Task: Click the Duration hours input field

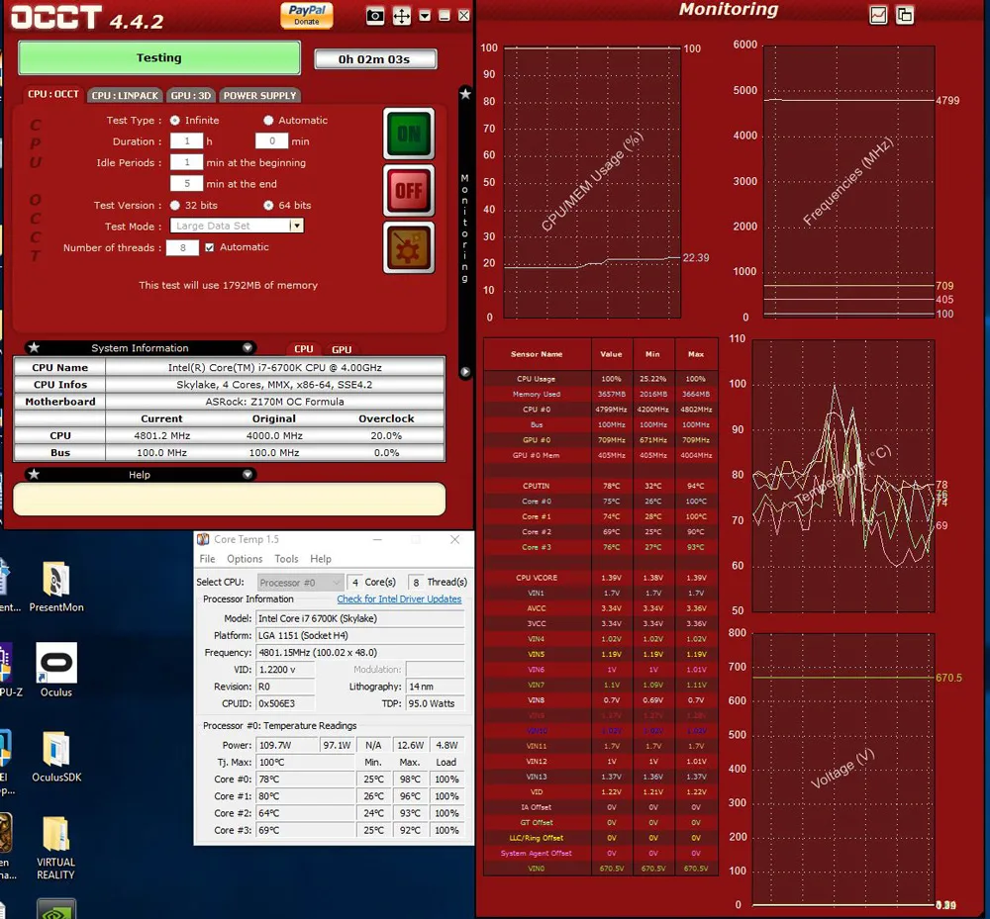Action: click(x=186, y=141)
